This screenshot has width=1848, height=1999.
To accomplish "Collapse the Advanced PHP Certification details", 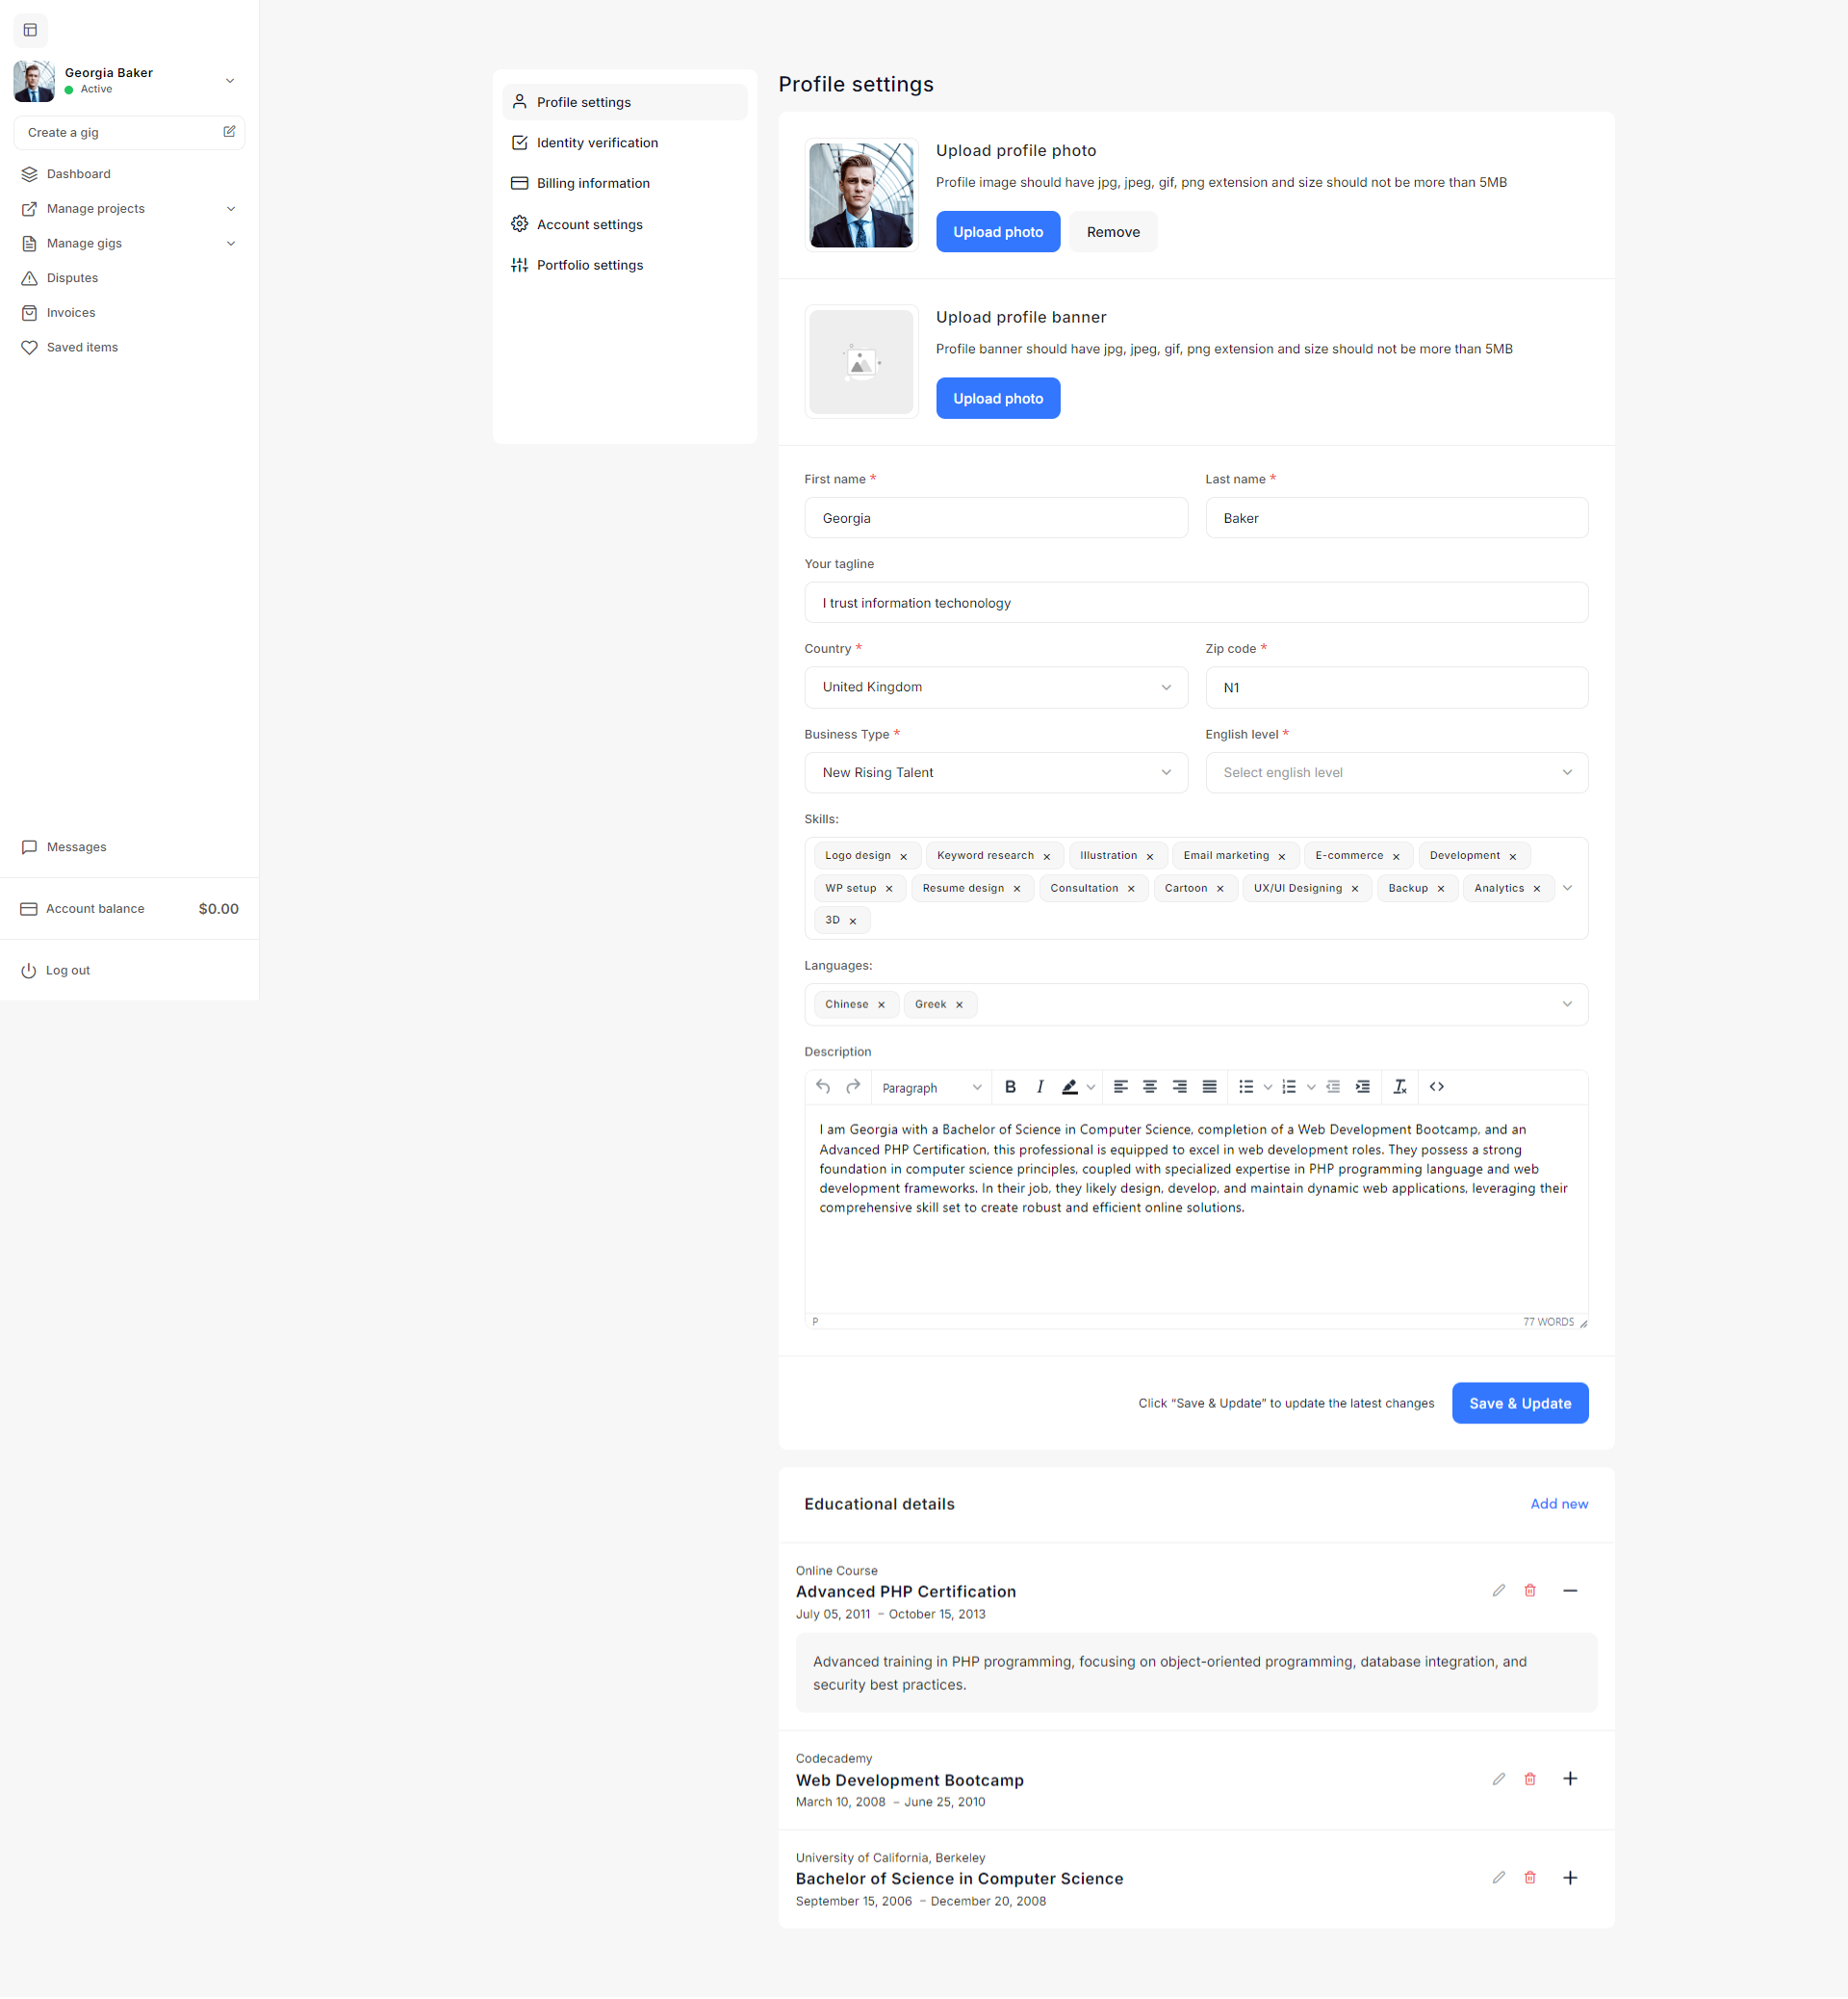I will [x=1569, y=1591].
